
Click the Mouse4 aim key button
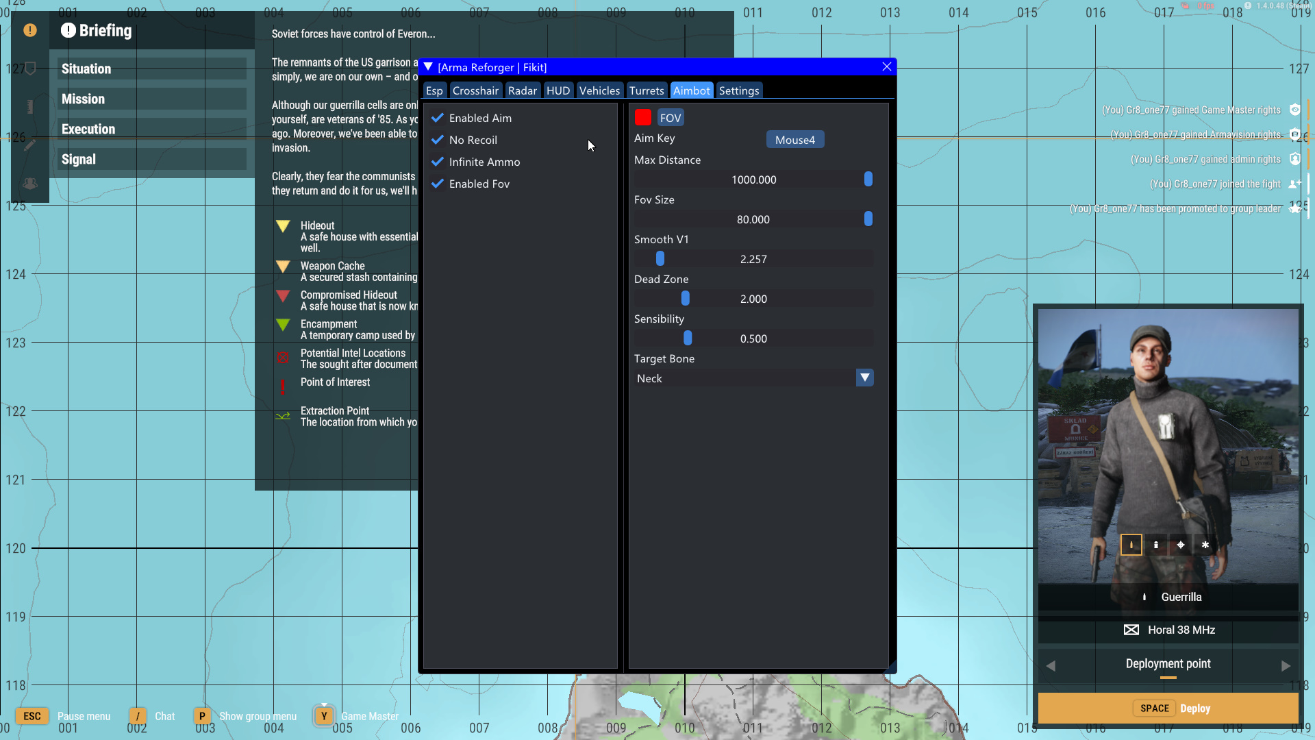click(794, 140)
